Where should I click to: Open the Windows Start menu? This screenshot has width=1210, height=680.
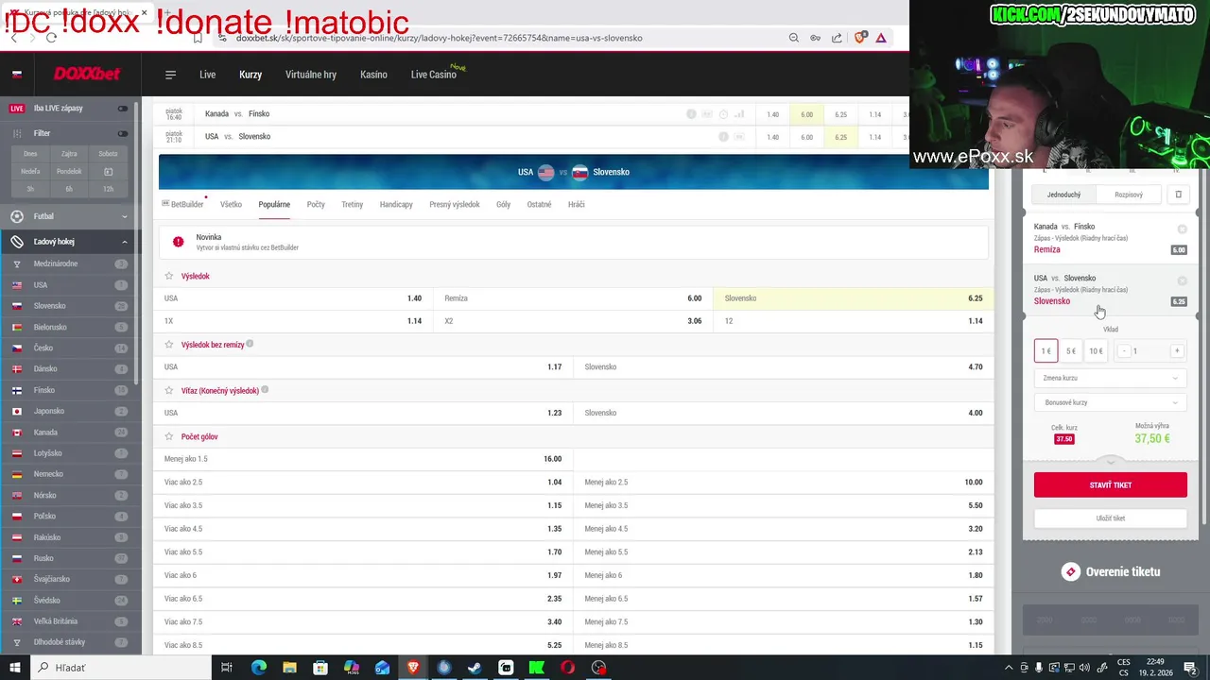(x=14, y=668)
